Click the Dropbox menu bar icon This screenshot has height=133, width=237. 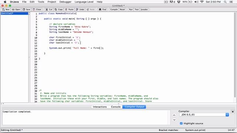(x=179, y=2)
